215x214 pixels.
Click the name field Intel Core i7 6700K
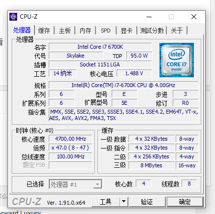[x=100, y=47]
